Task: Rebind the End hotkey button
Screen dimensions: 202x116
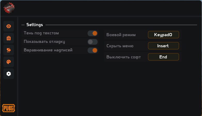Action: (163, 57)
